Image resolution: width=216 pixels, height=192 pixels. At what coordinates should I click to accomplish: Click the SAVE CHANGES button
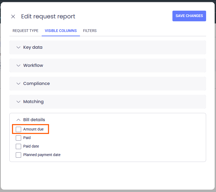(x=189, y=16)
